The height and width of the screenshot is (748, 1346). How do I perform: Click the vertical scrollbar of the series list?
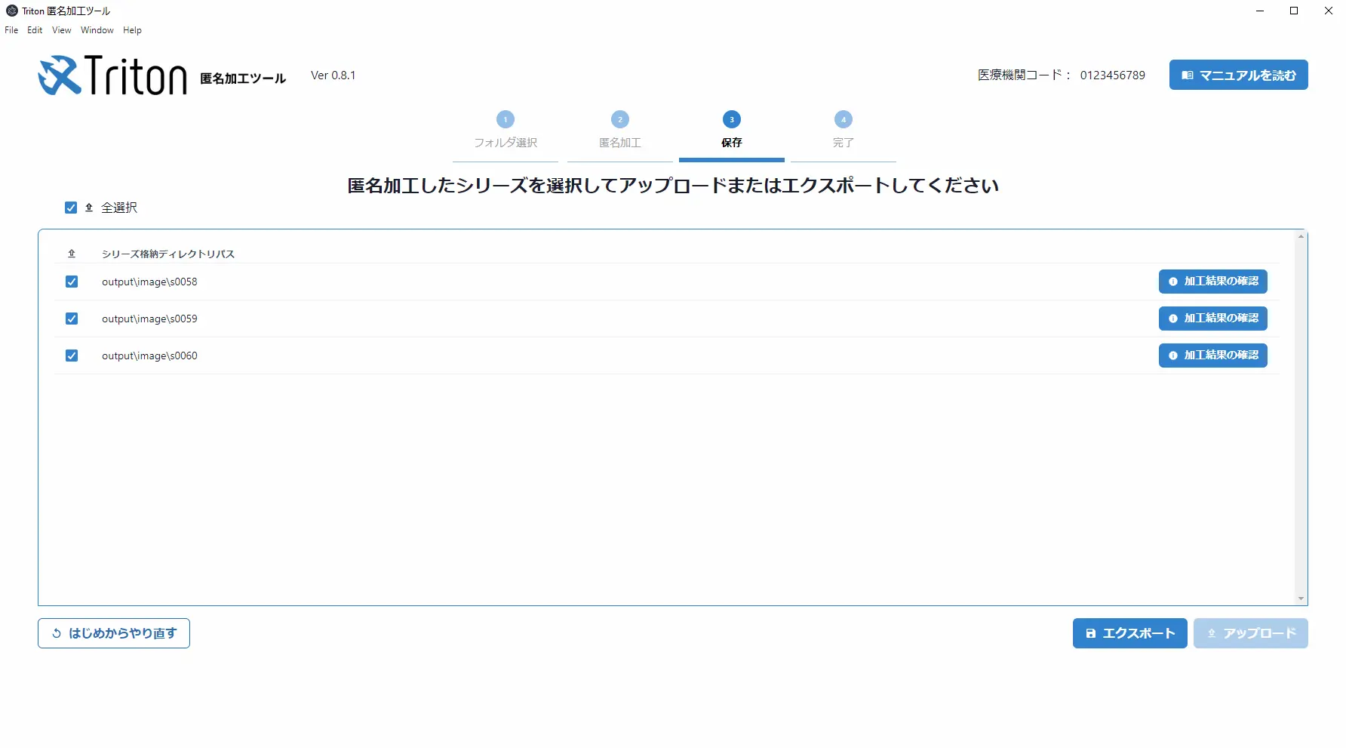pos(1301,415)
